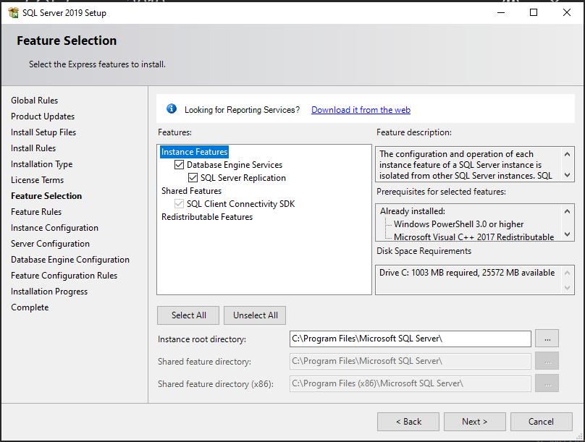Click up arrow of Prerequisites list
585x442 pixels.
click(x=567, y=212)
